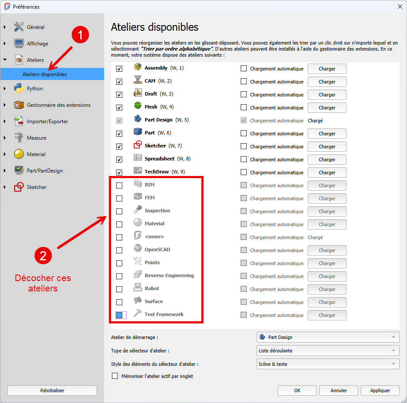Open the 'Gestionnaire des extensions' preferences entry
Screen dimensions: 407x403
tap(58, 105)
